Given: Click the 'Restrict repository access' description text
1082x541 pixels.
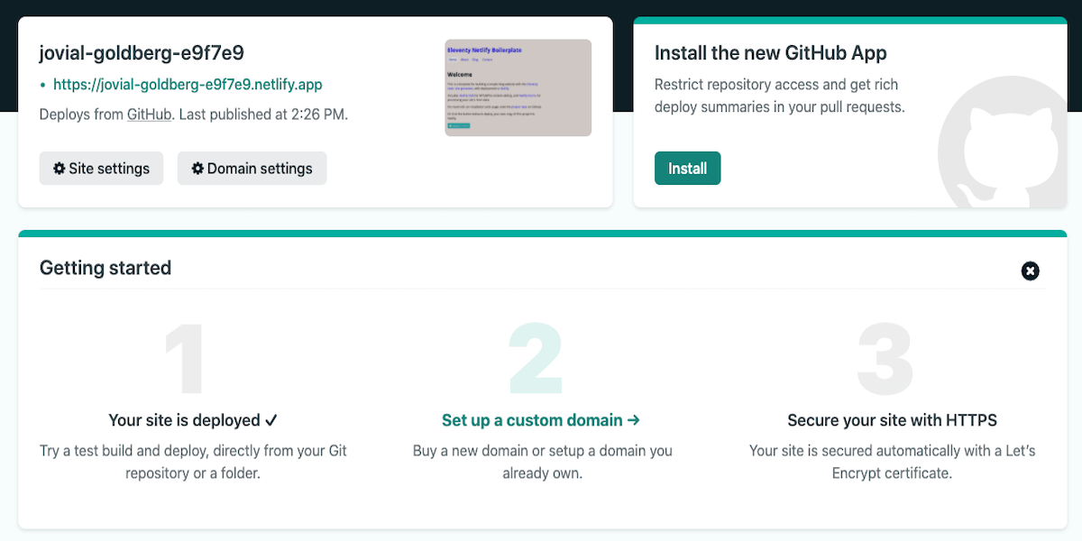Looking at the screenshot, I should pyautogui.click(x=779, y=96).
